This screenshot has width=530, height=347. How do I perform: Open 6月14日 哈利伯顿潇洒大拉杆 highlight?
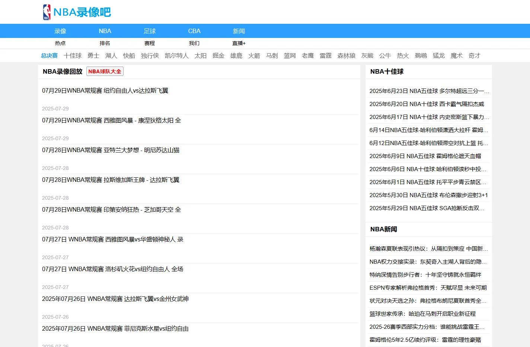pos(429,130)
